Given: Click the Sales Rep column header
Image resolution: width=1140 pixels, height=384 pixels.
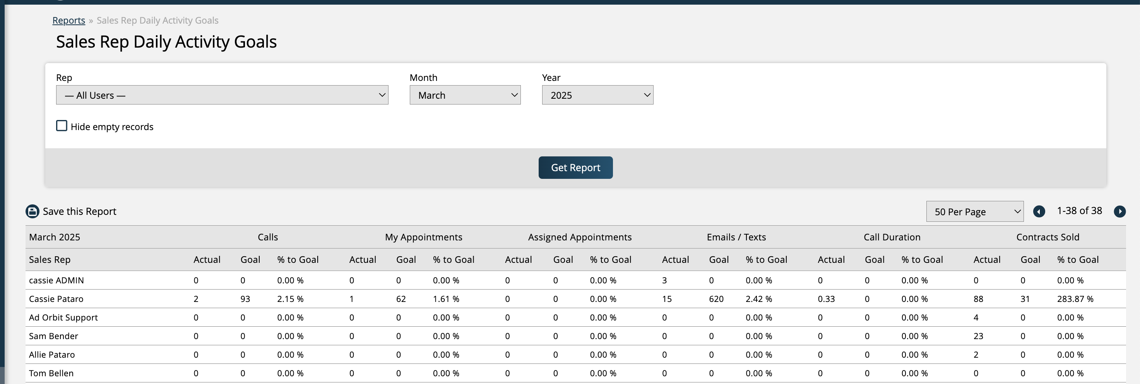Looking at the screenshot, I should click(50, 259).
